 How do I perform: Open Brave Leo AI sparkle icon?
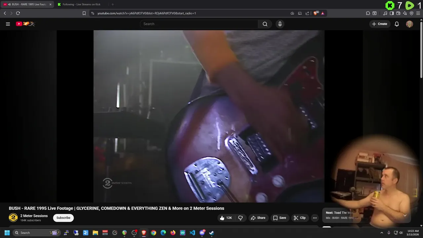(405, 13)
